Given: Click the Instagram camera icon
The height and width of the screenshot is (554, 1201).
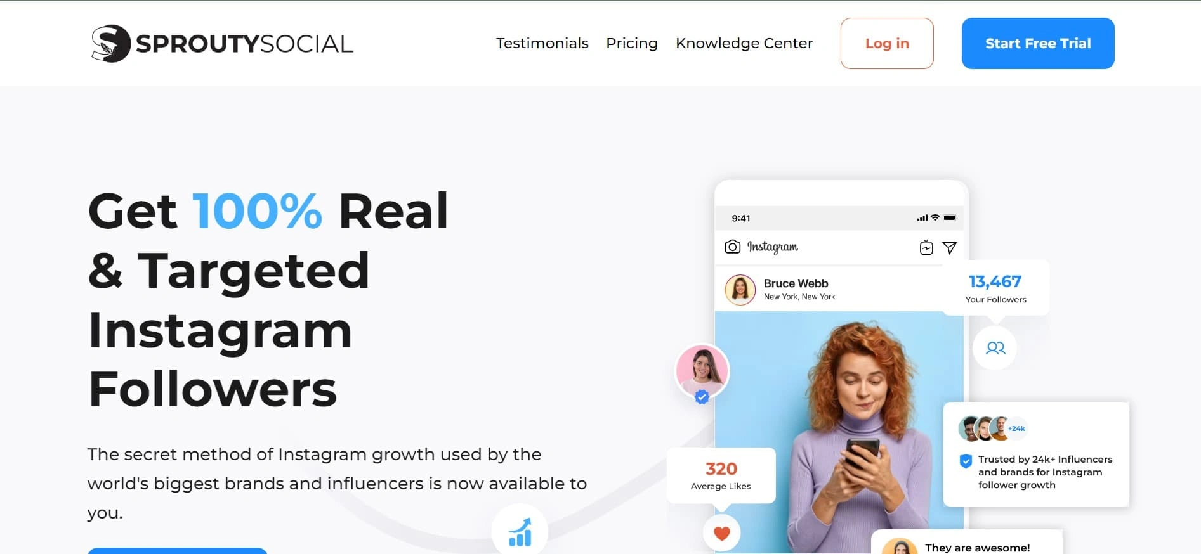Looking at the screenshot, I should coord(732,247).
